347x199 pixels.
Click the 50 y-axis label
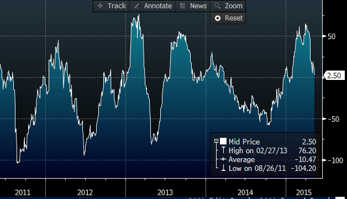tap(332, 36)
